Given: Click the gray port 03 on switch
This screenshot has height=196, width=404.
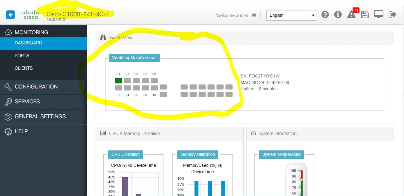Looking at the screenshot, I should click(x=127, y=81).
